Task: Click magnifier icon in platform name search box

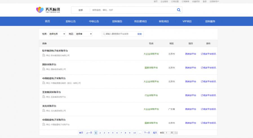Action: click(104, 34)
